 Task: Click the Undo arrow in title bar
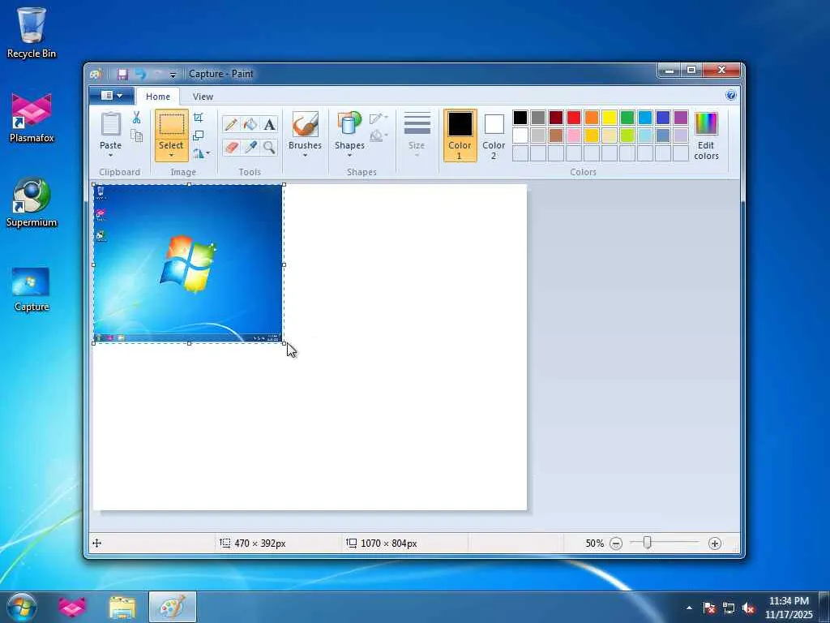coord(140,74)
